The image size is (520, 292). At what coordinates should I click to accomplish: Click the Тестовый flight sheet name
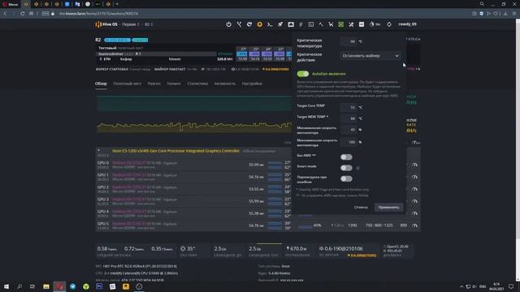[107, 48]
